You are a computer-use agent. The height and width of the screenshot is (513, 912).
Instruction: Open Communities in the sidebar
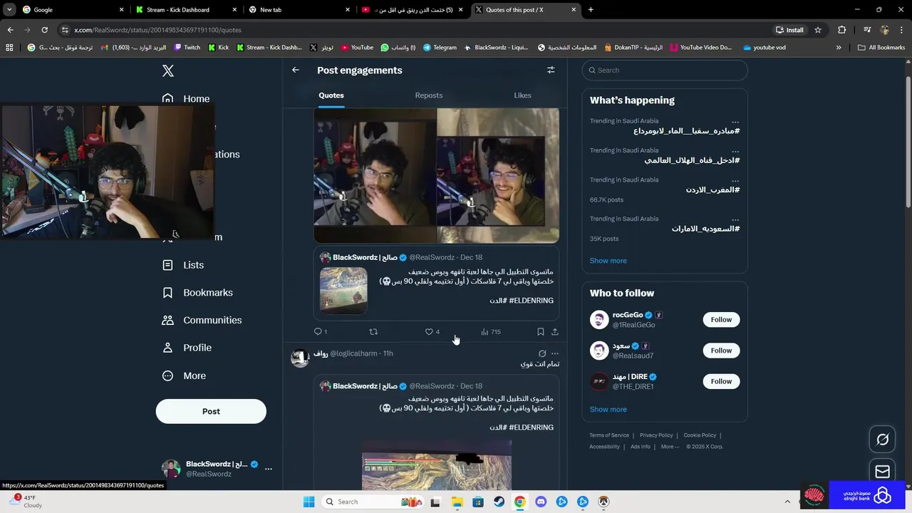pyautogui.click(x=202, y=320)
